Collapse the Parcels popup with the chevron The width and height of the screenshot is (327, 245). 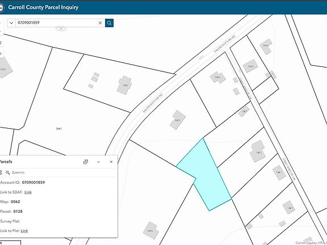pyautogui.click(x=98, y=162)
